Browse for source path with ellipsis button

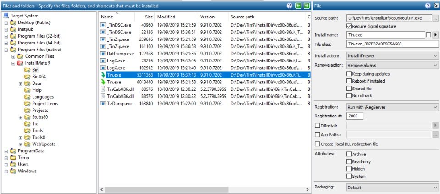click(x=435, y=18)
